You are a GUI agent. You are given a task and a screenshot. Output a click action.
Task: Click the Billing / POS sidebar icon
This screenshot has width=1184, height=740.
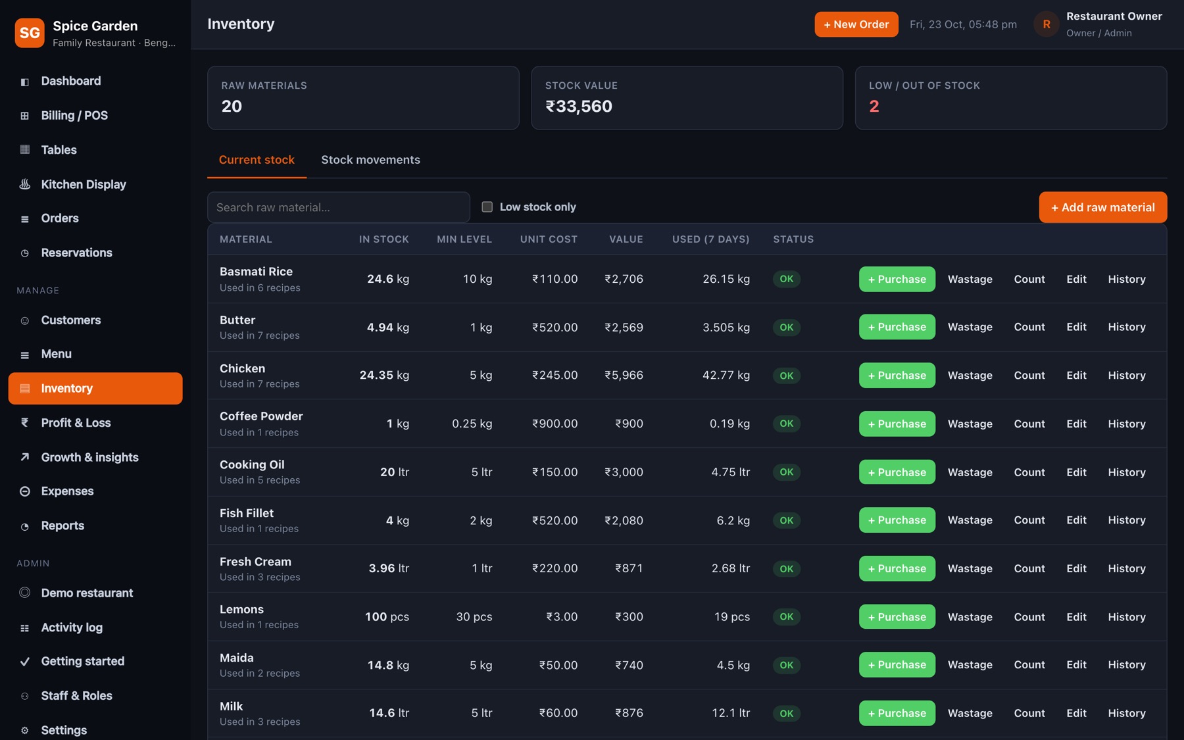click(25, 116)
